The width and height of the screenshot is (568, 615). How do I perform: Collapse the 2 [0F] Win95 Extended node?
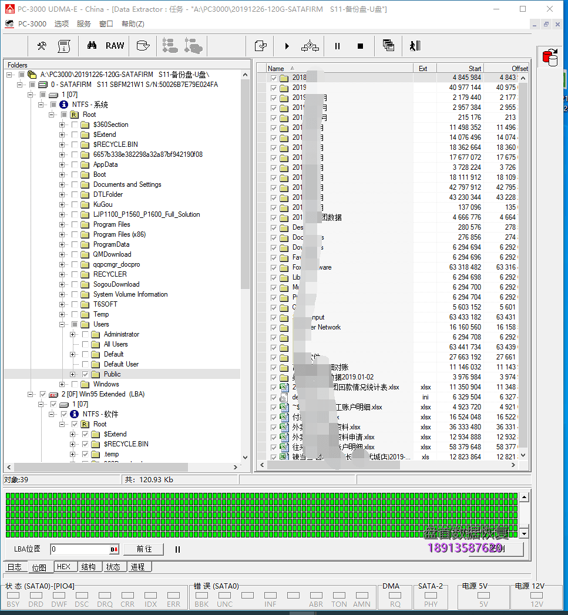coord(30,394)
